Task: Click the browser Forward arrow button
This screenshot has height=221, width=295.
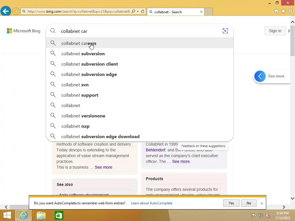Action: coord(16,11)
